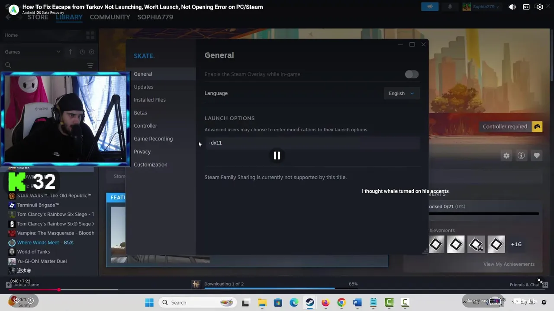This screenshot has width=554, height=311.
Task: Open Microsoft Store from the taskbar
Action: (x=278, y=302)
